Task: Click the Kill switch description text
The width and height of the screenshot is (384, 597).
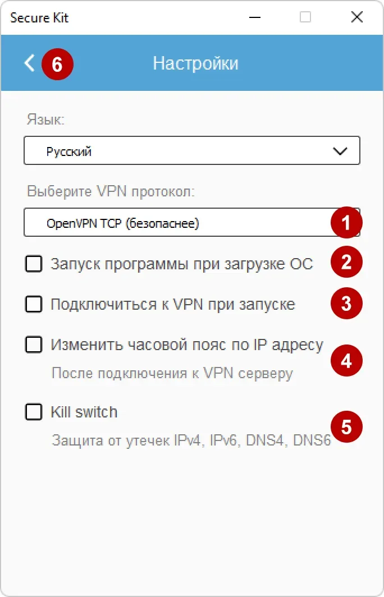Action: click(191, 442)
